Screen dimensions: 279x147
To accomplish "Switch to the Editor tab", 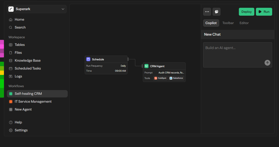I will 244,23.
